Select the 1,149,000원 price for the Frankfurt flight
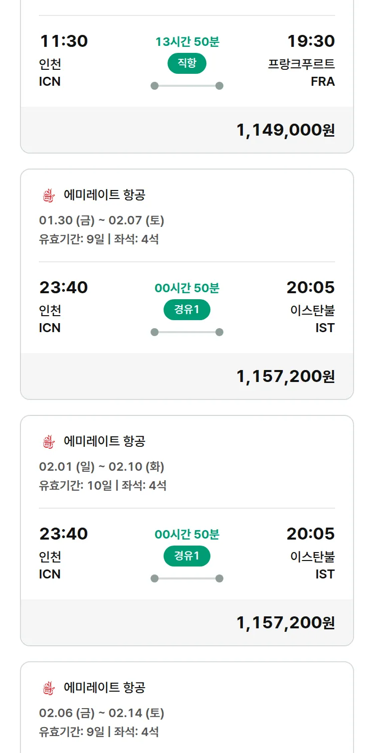 point(285,130)
